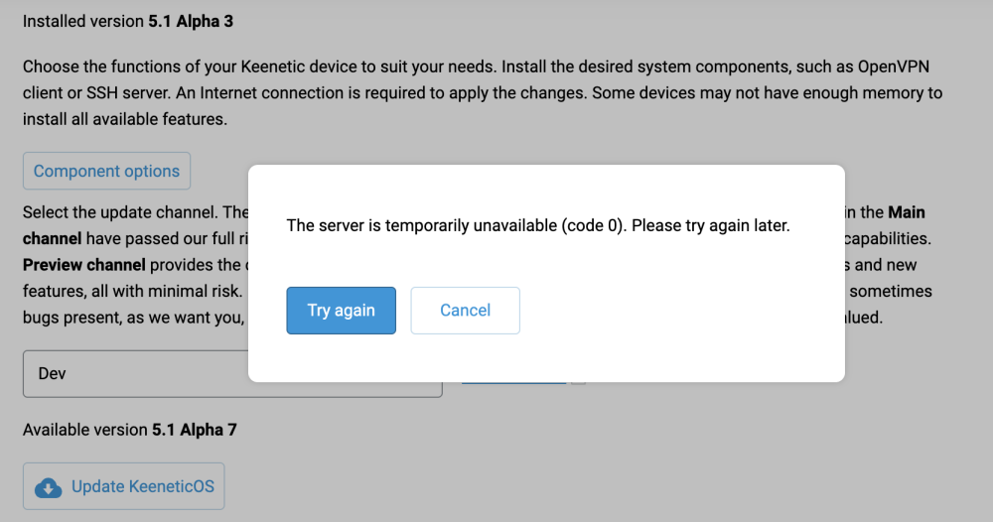Screen dimensions: 993x522
Task: Open Component options
Action: [106, 171]
